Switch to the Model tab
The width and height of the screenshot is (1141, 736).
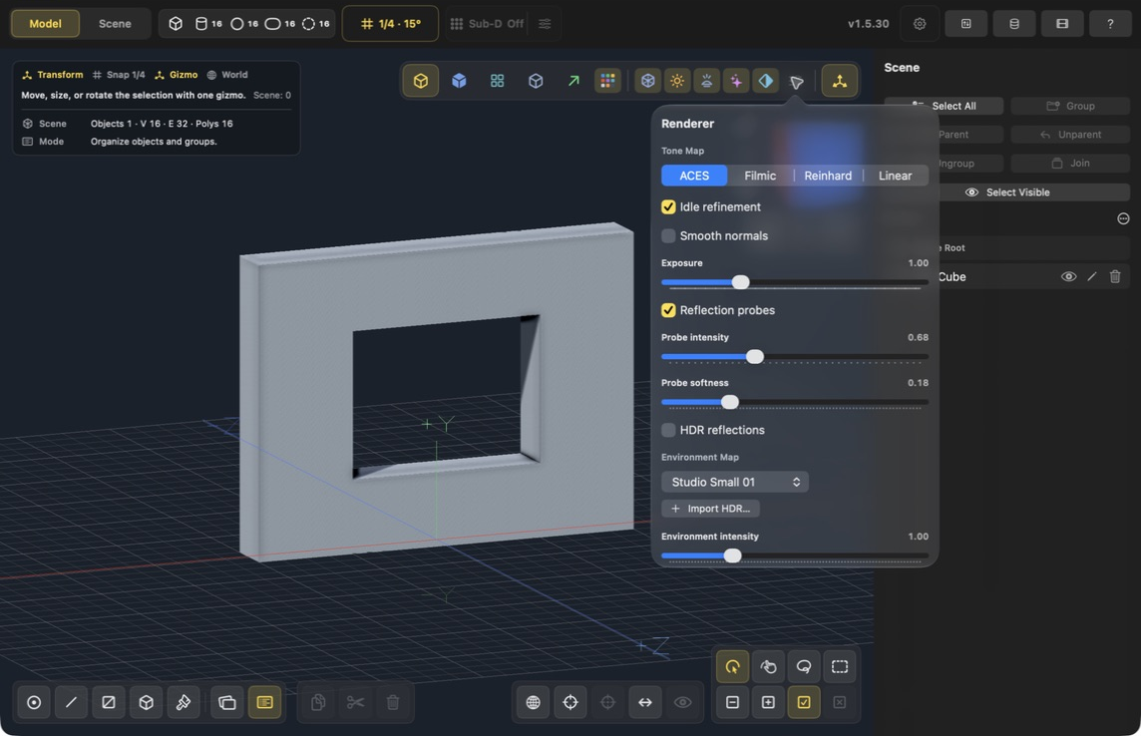45,24
